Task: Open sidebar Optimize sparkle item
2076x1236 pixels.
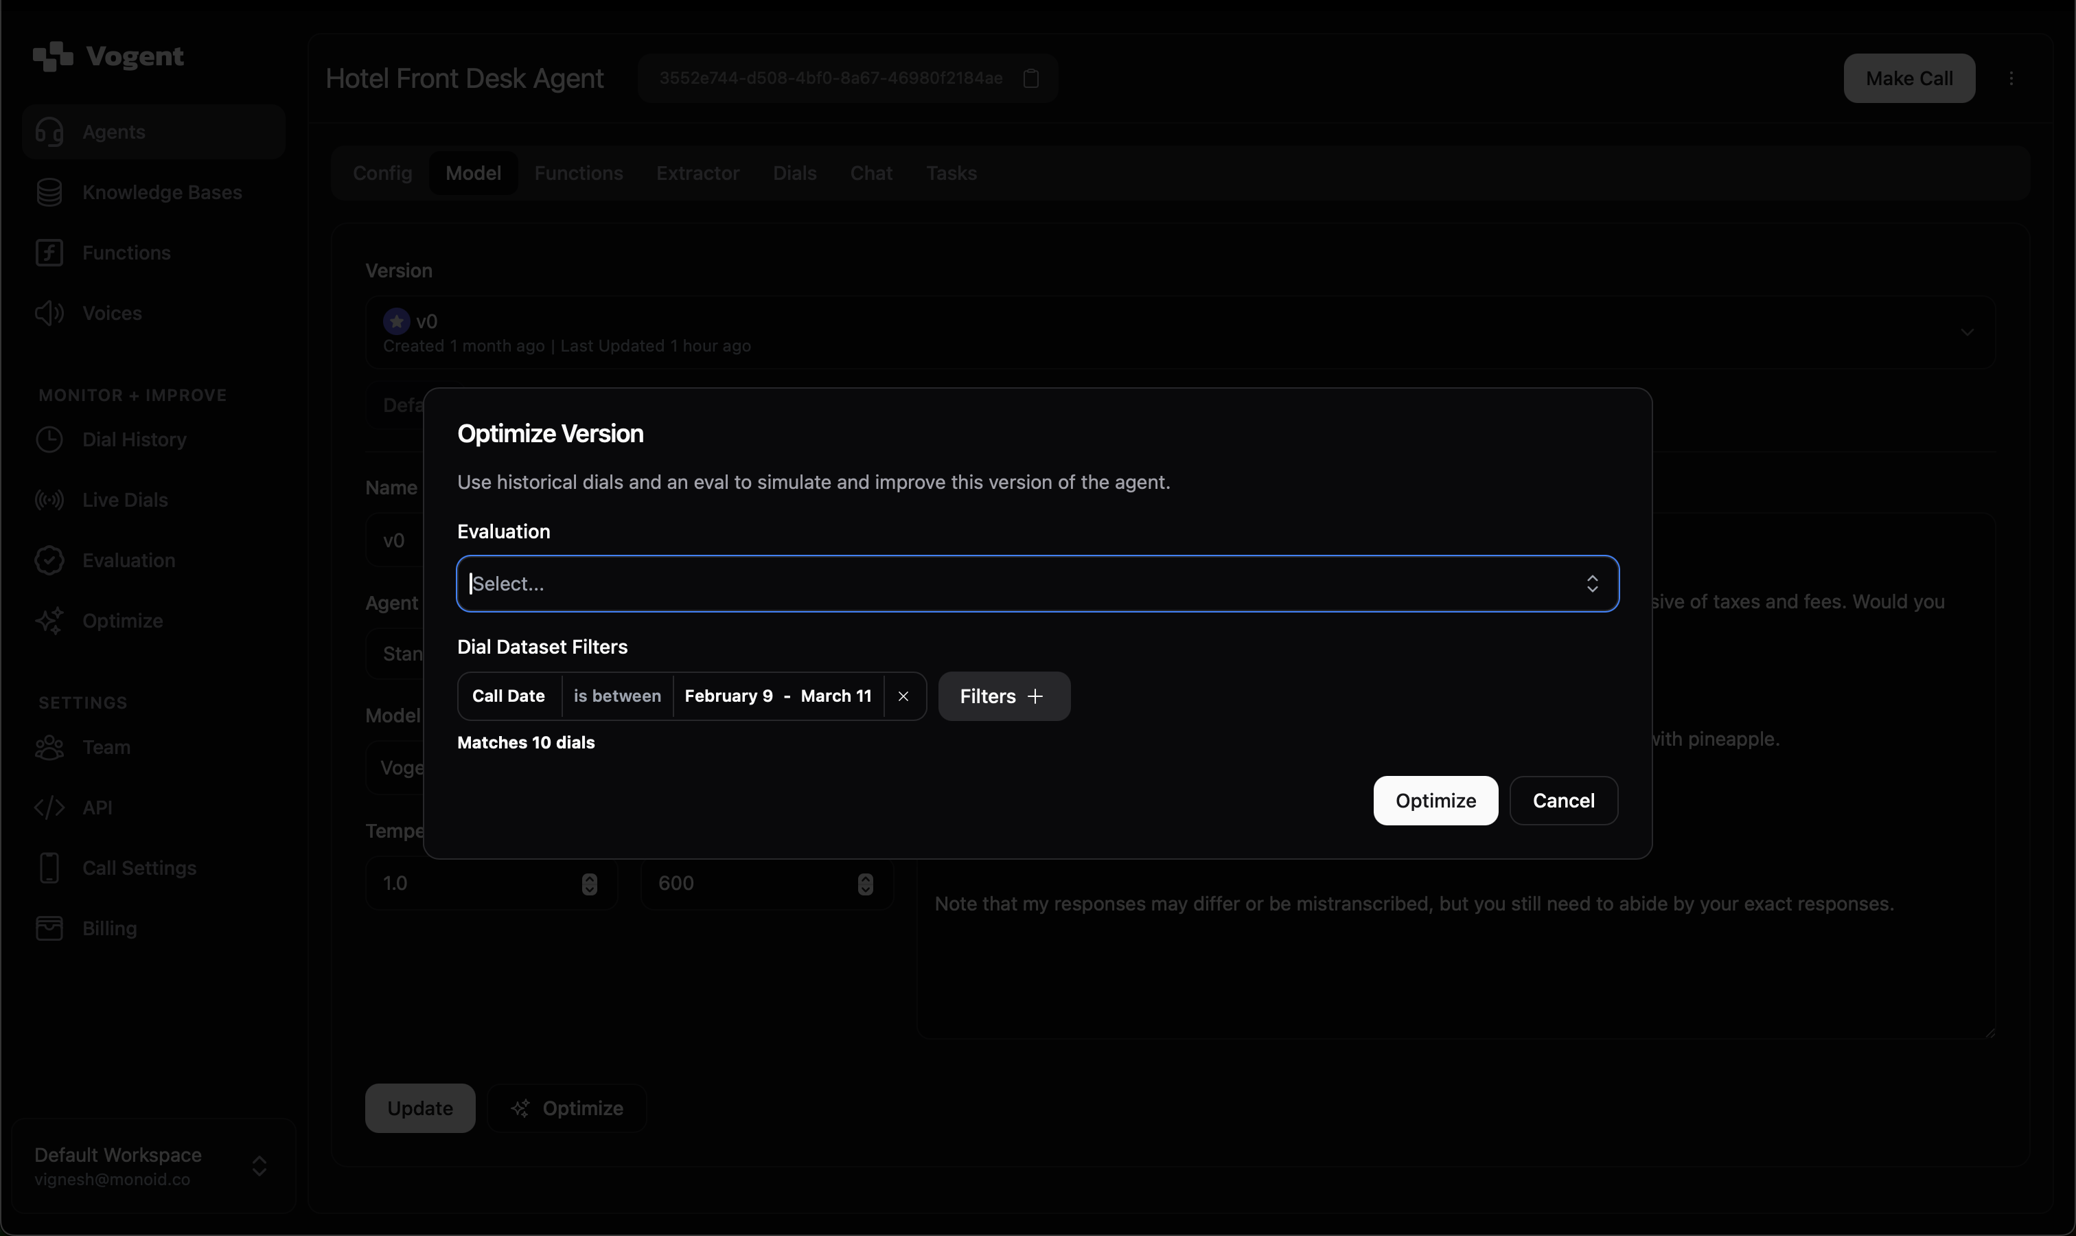Action: [122, 621]
